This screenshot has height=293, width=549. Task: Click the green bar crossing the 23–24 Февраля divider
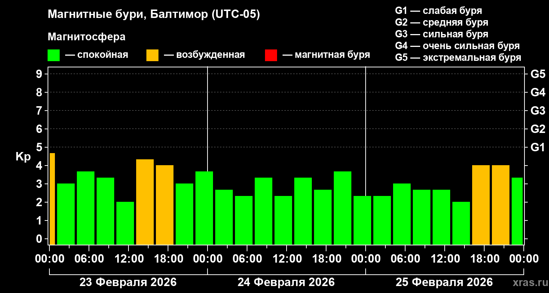(204, 208)
